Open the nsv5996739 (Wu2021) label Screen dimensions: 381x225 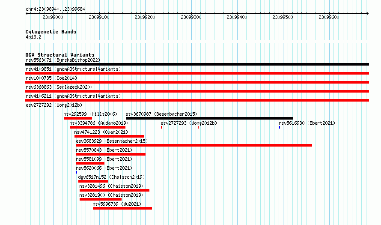pos(117,204)
